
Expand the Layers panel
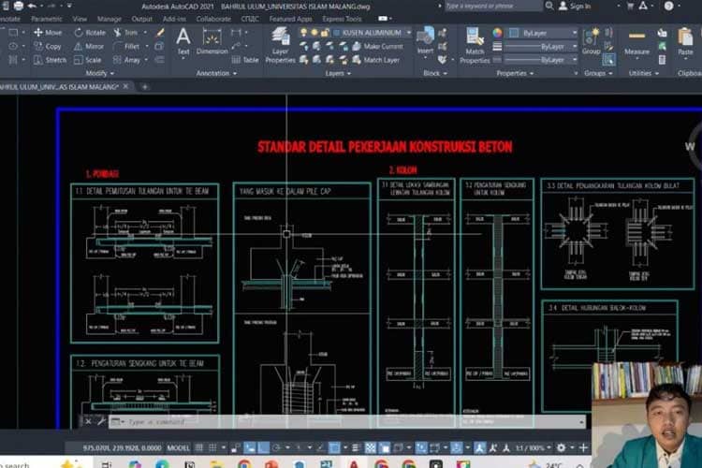[338, 73]
